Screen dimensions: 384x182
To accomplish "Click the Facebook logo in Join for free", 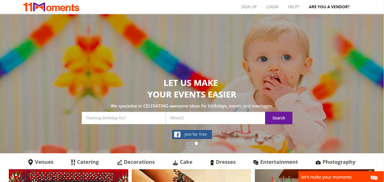I will 177,135.
